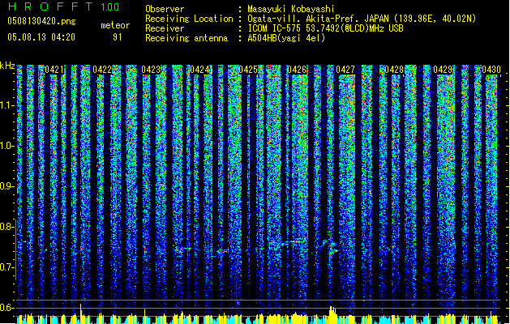
Task: Click the meteor count value 91
Action: (x=118, y=37)
